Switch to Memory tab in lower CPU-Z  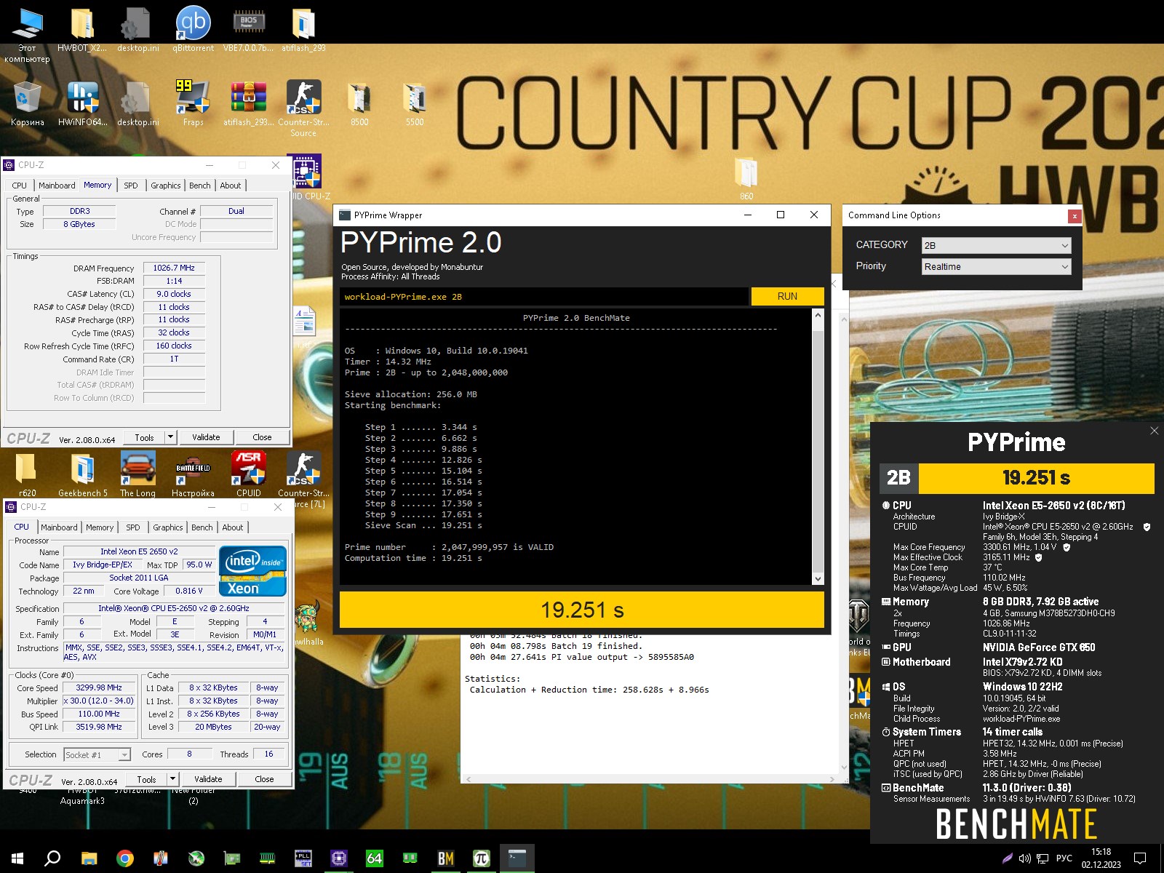(x=100, y=527)
